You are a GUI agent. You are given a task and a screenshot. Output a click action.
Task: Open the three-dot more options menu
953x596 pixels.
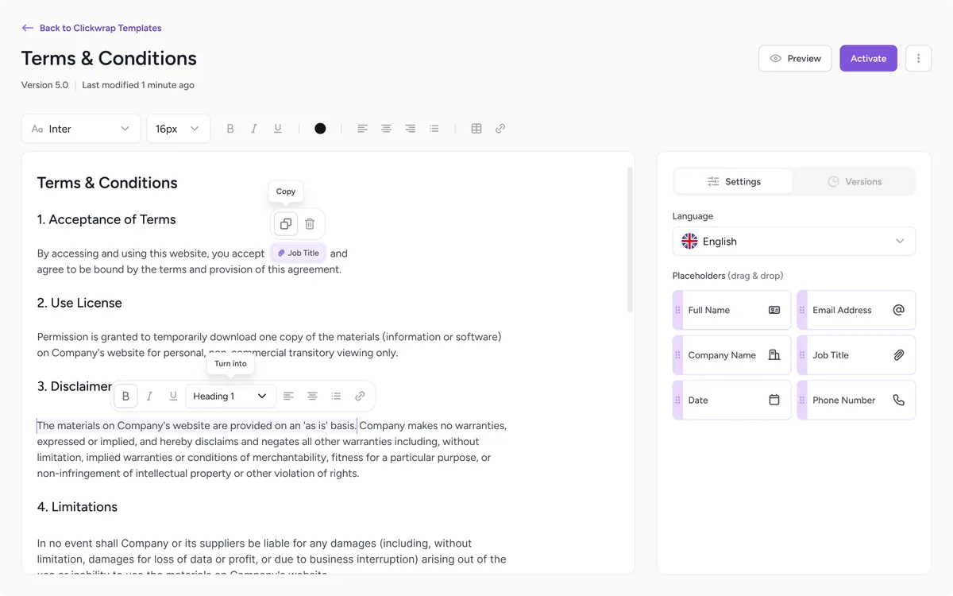click(918, 59)
